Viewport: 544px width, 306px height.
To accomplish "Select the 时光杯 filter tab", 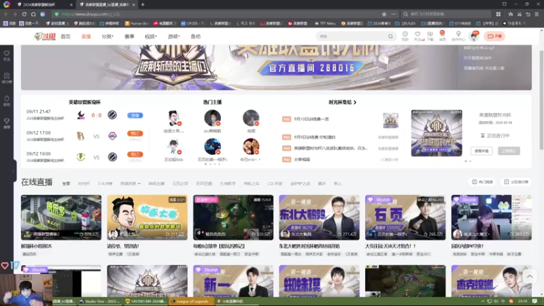I will [x=84, y=184].
